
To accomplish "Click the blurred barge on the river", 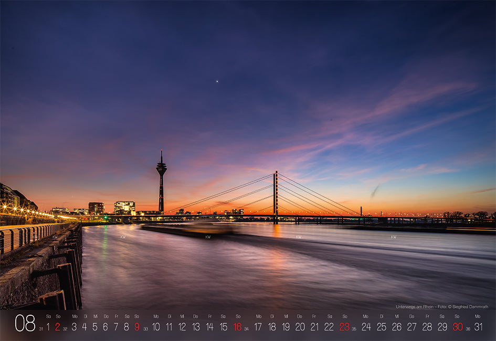I will tap(189, 229).
